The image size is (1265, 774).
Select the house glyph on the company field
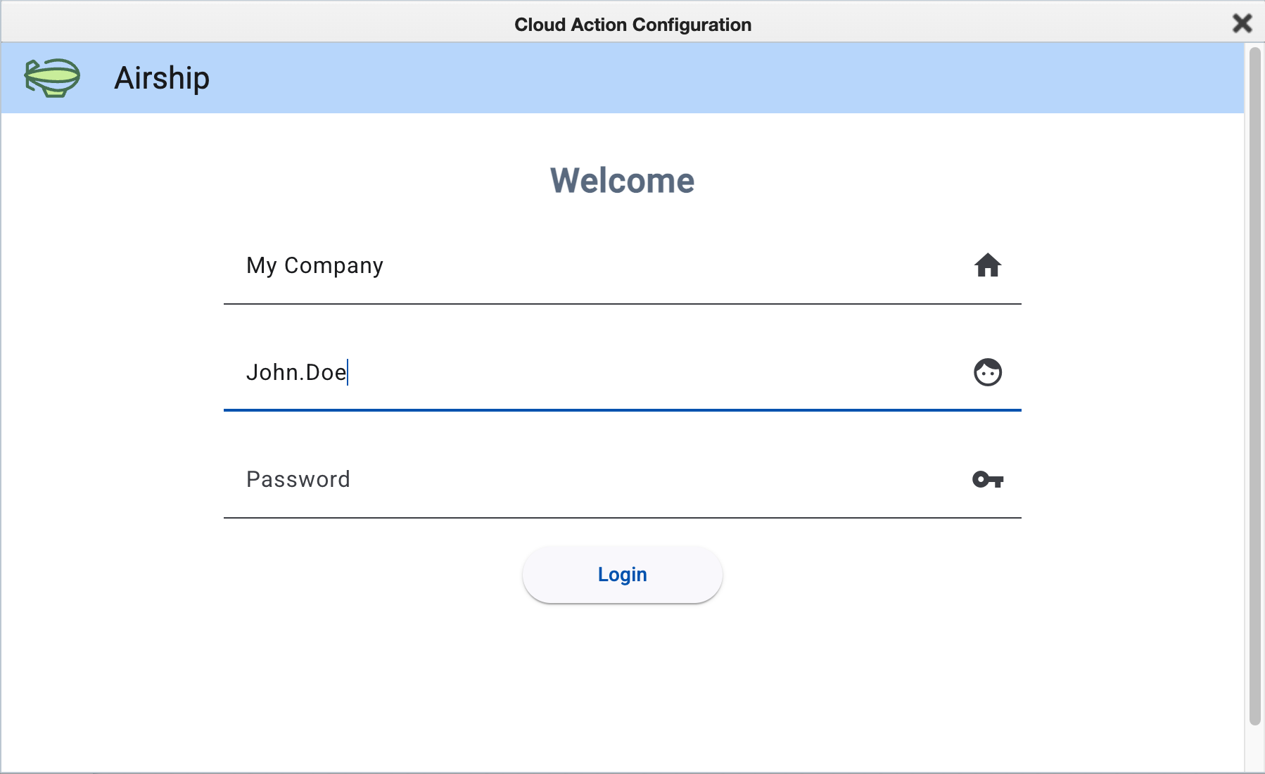click(x=988, y=265)
